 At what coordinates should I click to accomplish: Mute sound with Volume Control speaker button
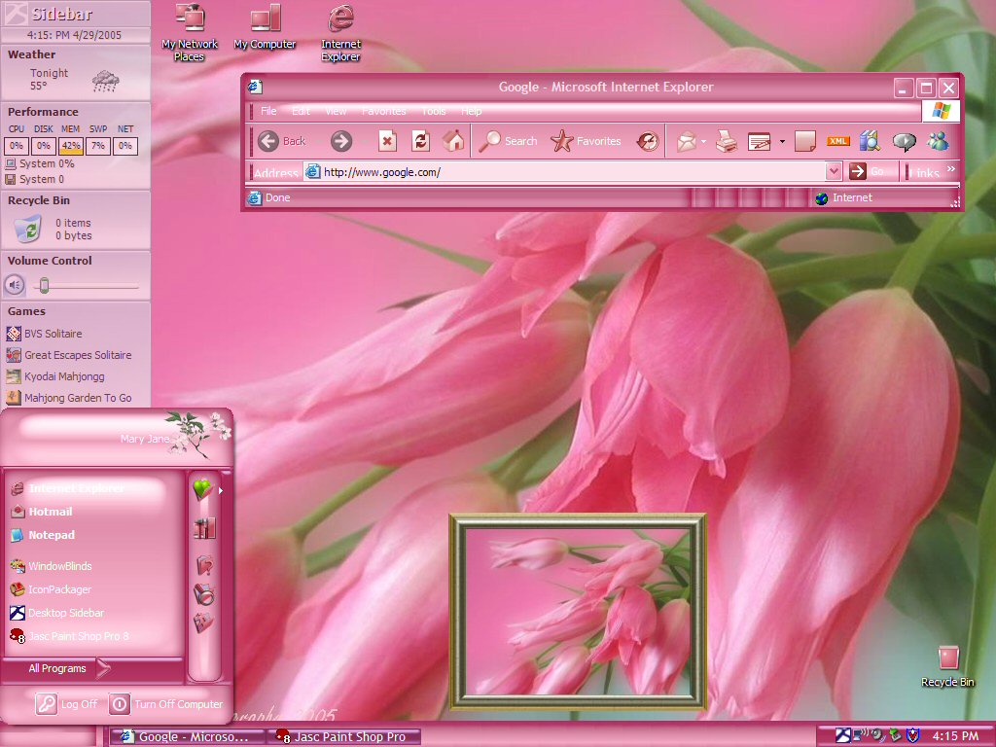pos(16,285)
